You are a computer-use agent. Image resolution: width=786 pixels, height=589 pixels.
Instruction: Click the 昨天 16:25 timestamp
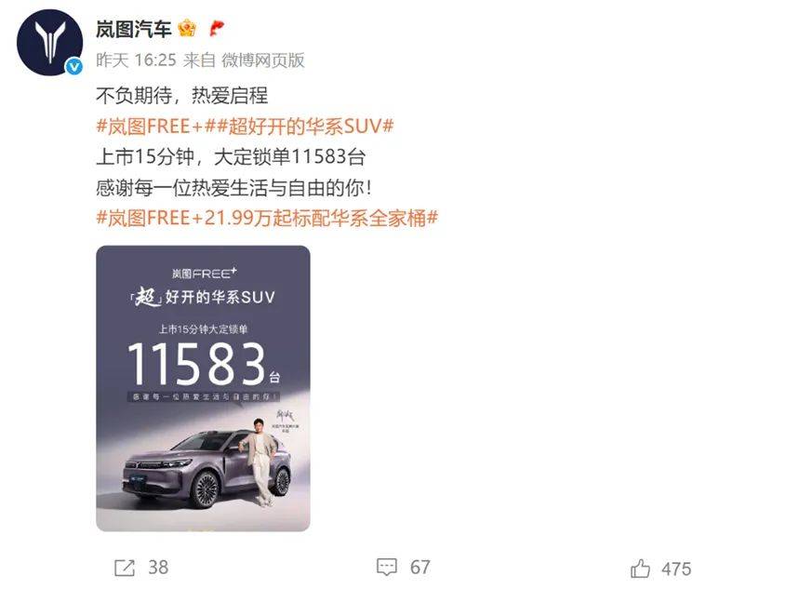pos(137,60)
